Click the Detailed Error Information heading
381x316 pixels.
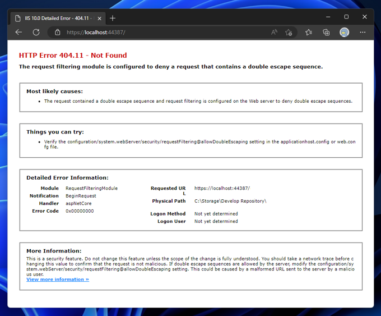coord(68,178)
